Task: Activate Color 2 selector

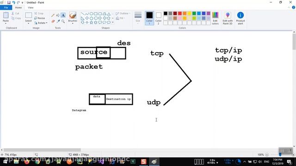Action: tap(158, 18)
